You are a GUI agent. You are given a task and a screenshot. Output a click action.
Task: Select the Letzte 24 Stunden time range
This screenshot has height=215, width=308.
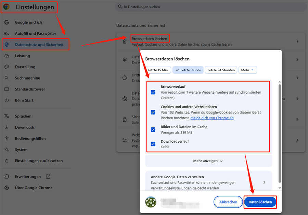tap(221, 70)
